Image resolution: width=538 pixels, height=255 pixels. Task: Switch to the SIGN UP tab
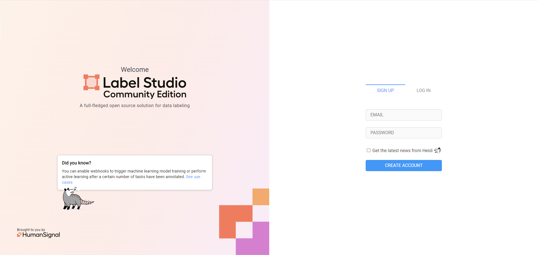click(385, 90)
